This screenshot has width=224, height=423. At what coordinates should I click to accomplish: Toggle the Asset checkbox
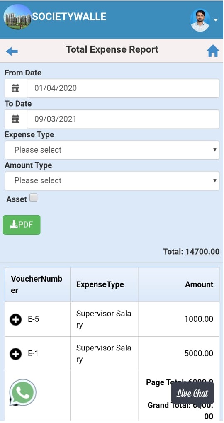pyautogui.click(x=34, y=198)
